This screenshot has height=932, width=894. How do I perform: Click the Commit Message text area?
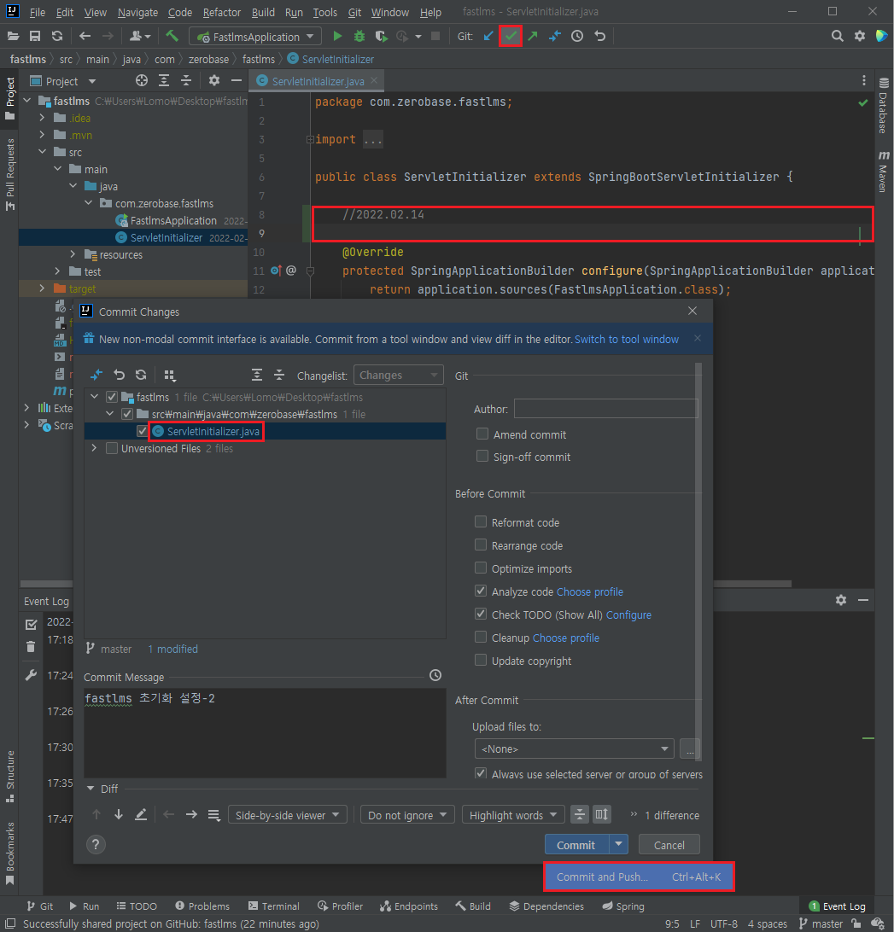point(265,732)
